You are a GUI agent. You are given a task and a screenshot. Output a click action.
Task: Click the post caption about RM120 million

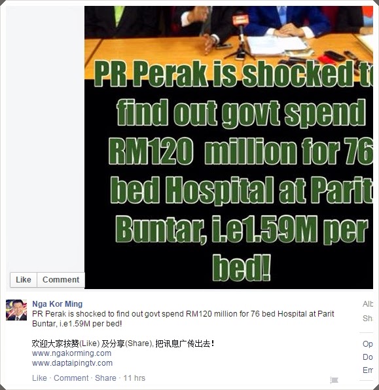[183, 319]
